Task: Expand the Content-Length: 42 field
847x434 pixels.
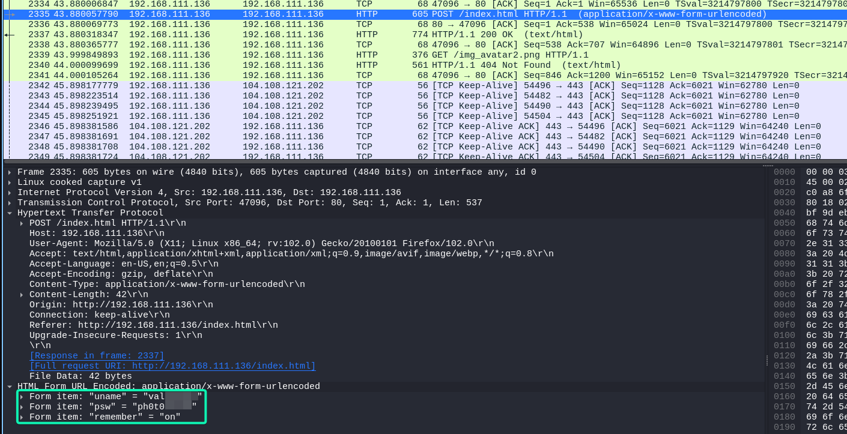Action: tap(22, 295)
